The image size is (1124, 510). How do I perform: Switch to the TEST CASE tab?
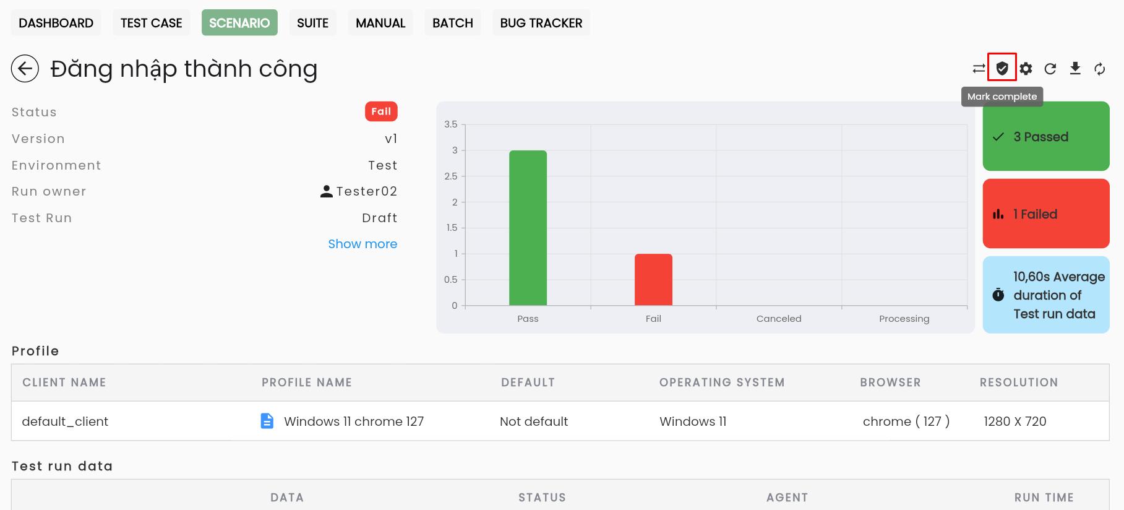coord(152,23)
